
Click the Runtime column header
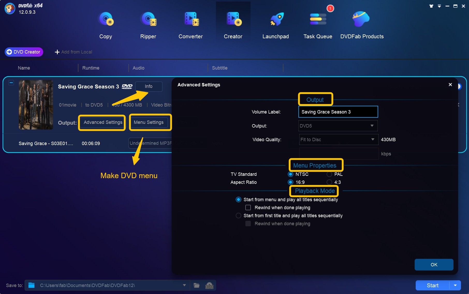pyautogui.click(x=91, y=68)
